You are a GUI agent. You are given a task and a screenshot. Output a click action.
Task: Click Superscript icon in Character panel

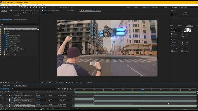pos(185,48)
